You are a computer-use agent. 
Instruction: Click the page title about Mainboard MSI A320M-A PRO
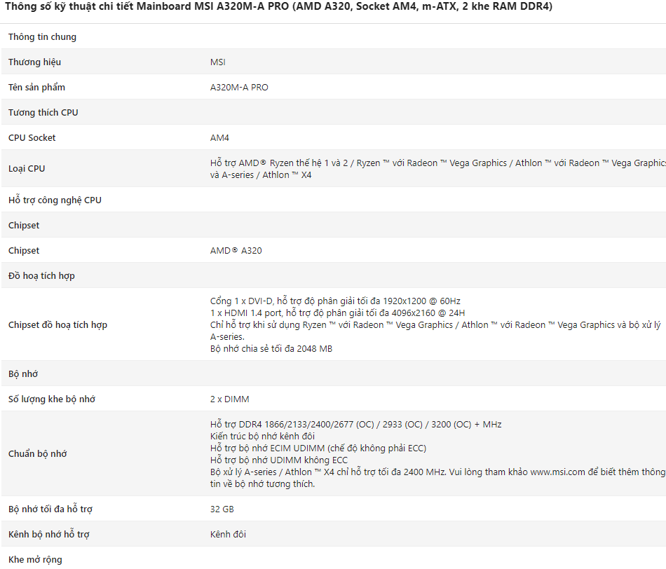(278, 6)
